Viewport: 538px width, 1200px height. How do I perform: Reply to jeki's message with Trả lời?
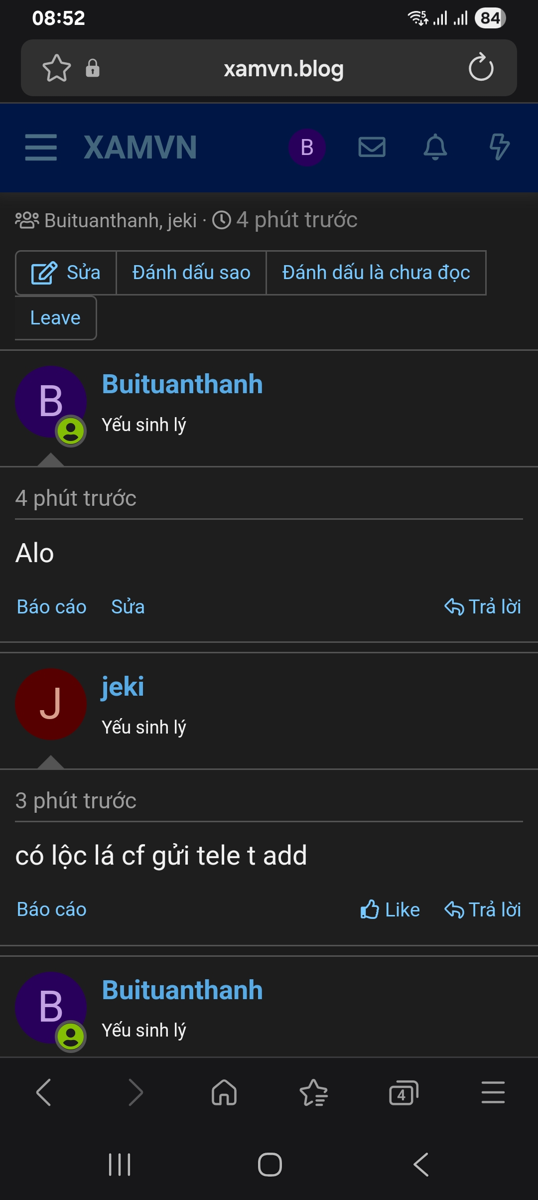[x=482, y=910]
